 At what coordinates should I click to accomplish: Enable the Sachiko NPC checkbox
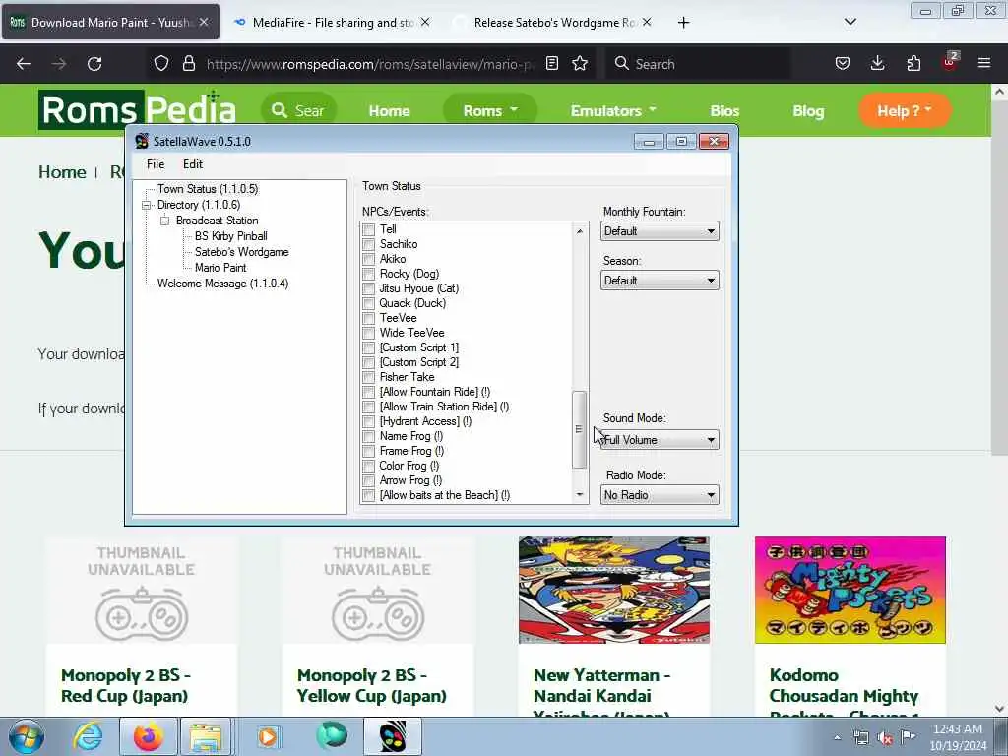[x=368, y=244]
